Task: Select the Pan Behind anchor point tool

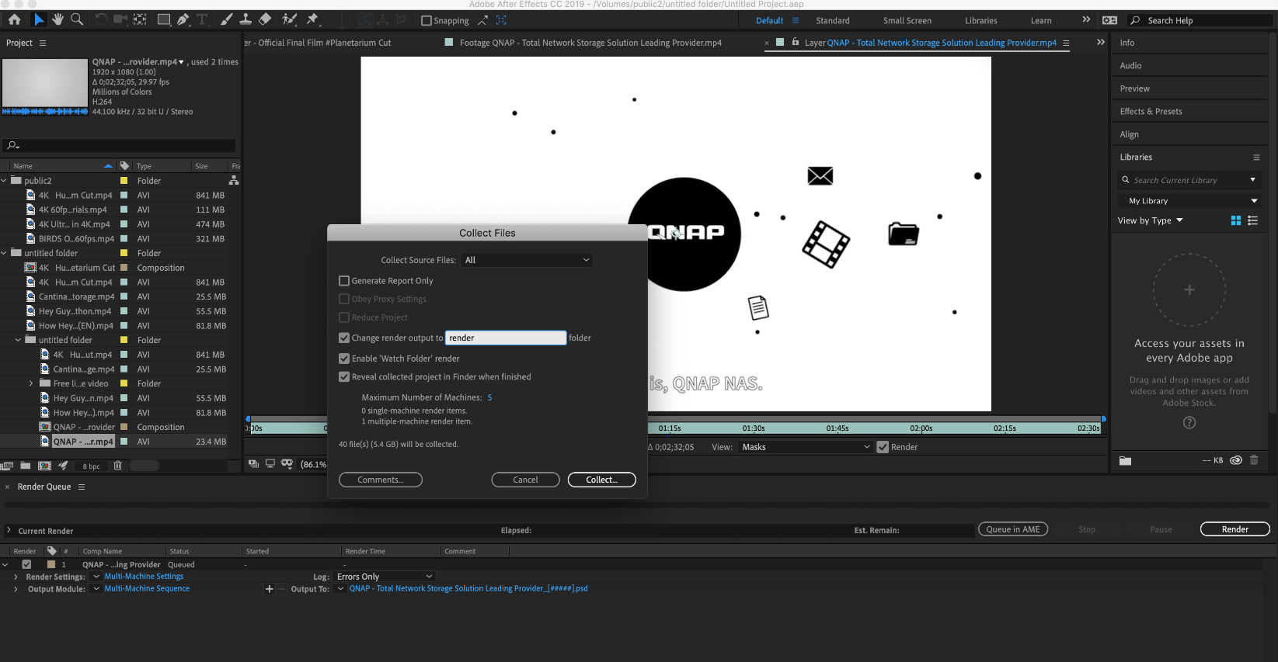Action: coord(140,19)
